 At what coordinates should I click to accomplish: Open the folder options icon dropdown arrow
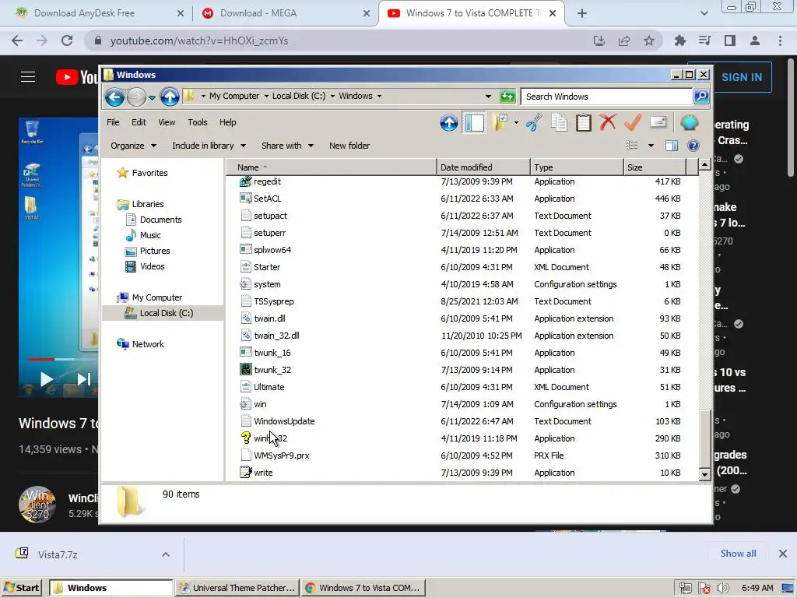point(516,122)
